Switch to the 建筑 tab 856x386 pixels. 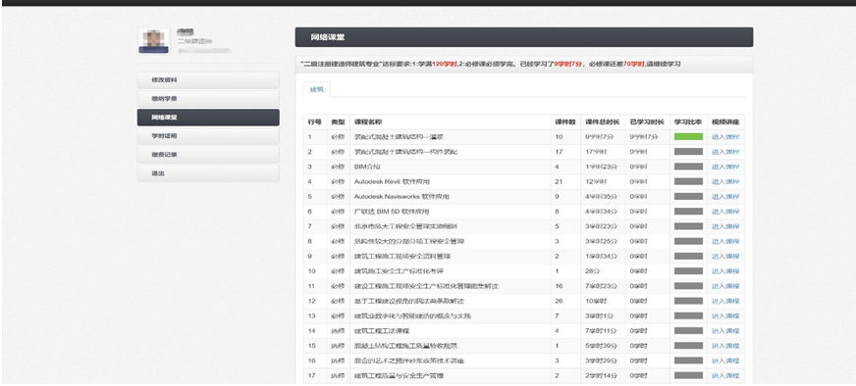point(317,89)
